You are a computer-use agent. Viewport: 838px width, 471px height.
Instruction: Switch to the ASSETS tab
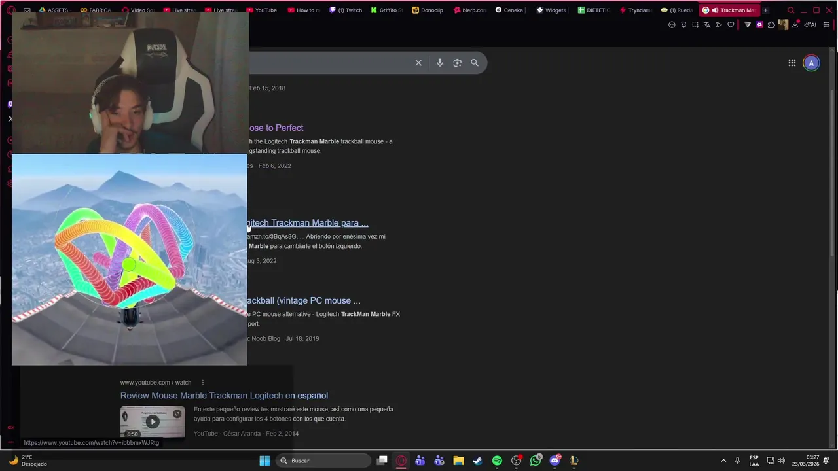(x=54, y=10)
